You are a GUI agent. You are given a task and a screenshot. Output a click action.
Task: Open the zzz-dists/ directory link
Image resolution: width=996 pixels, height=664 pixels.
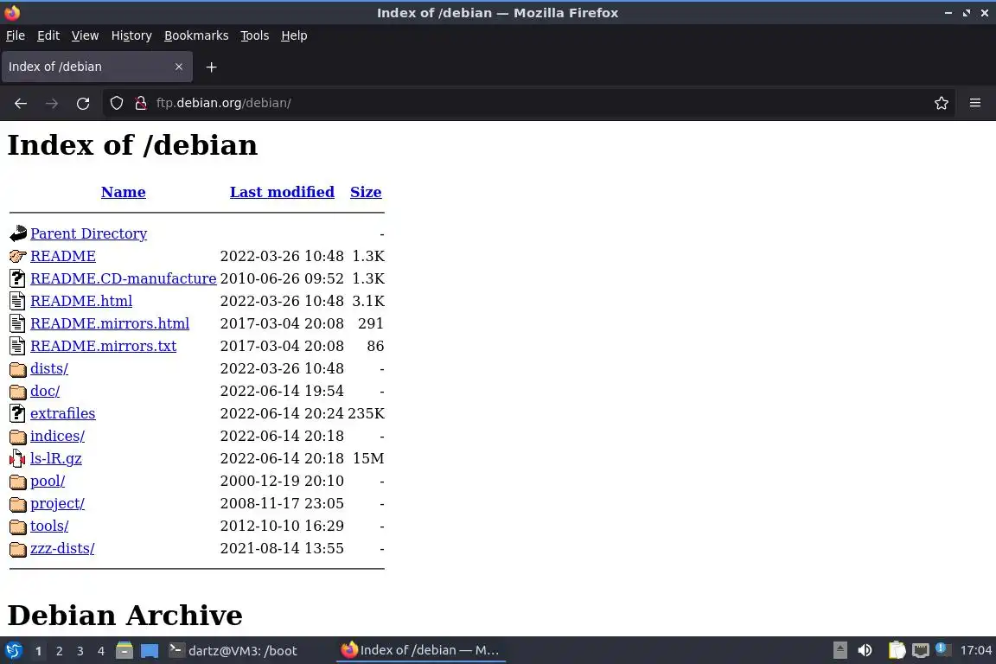pos(62,548)
